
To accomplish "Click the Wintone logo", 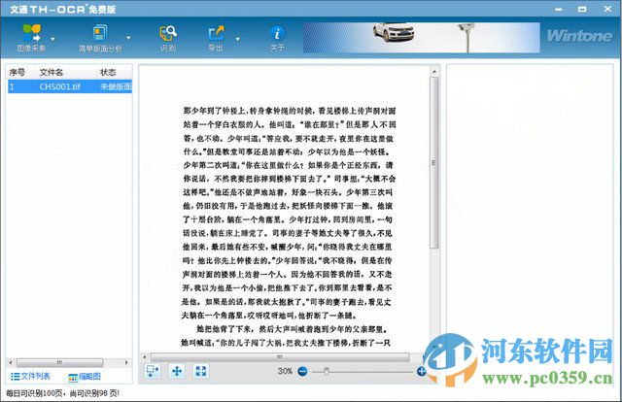I will coord(579,36).
